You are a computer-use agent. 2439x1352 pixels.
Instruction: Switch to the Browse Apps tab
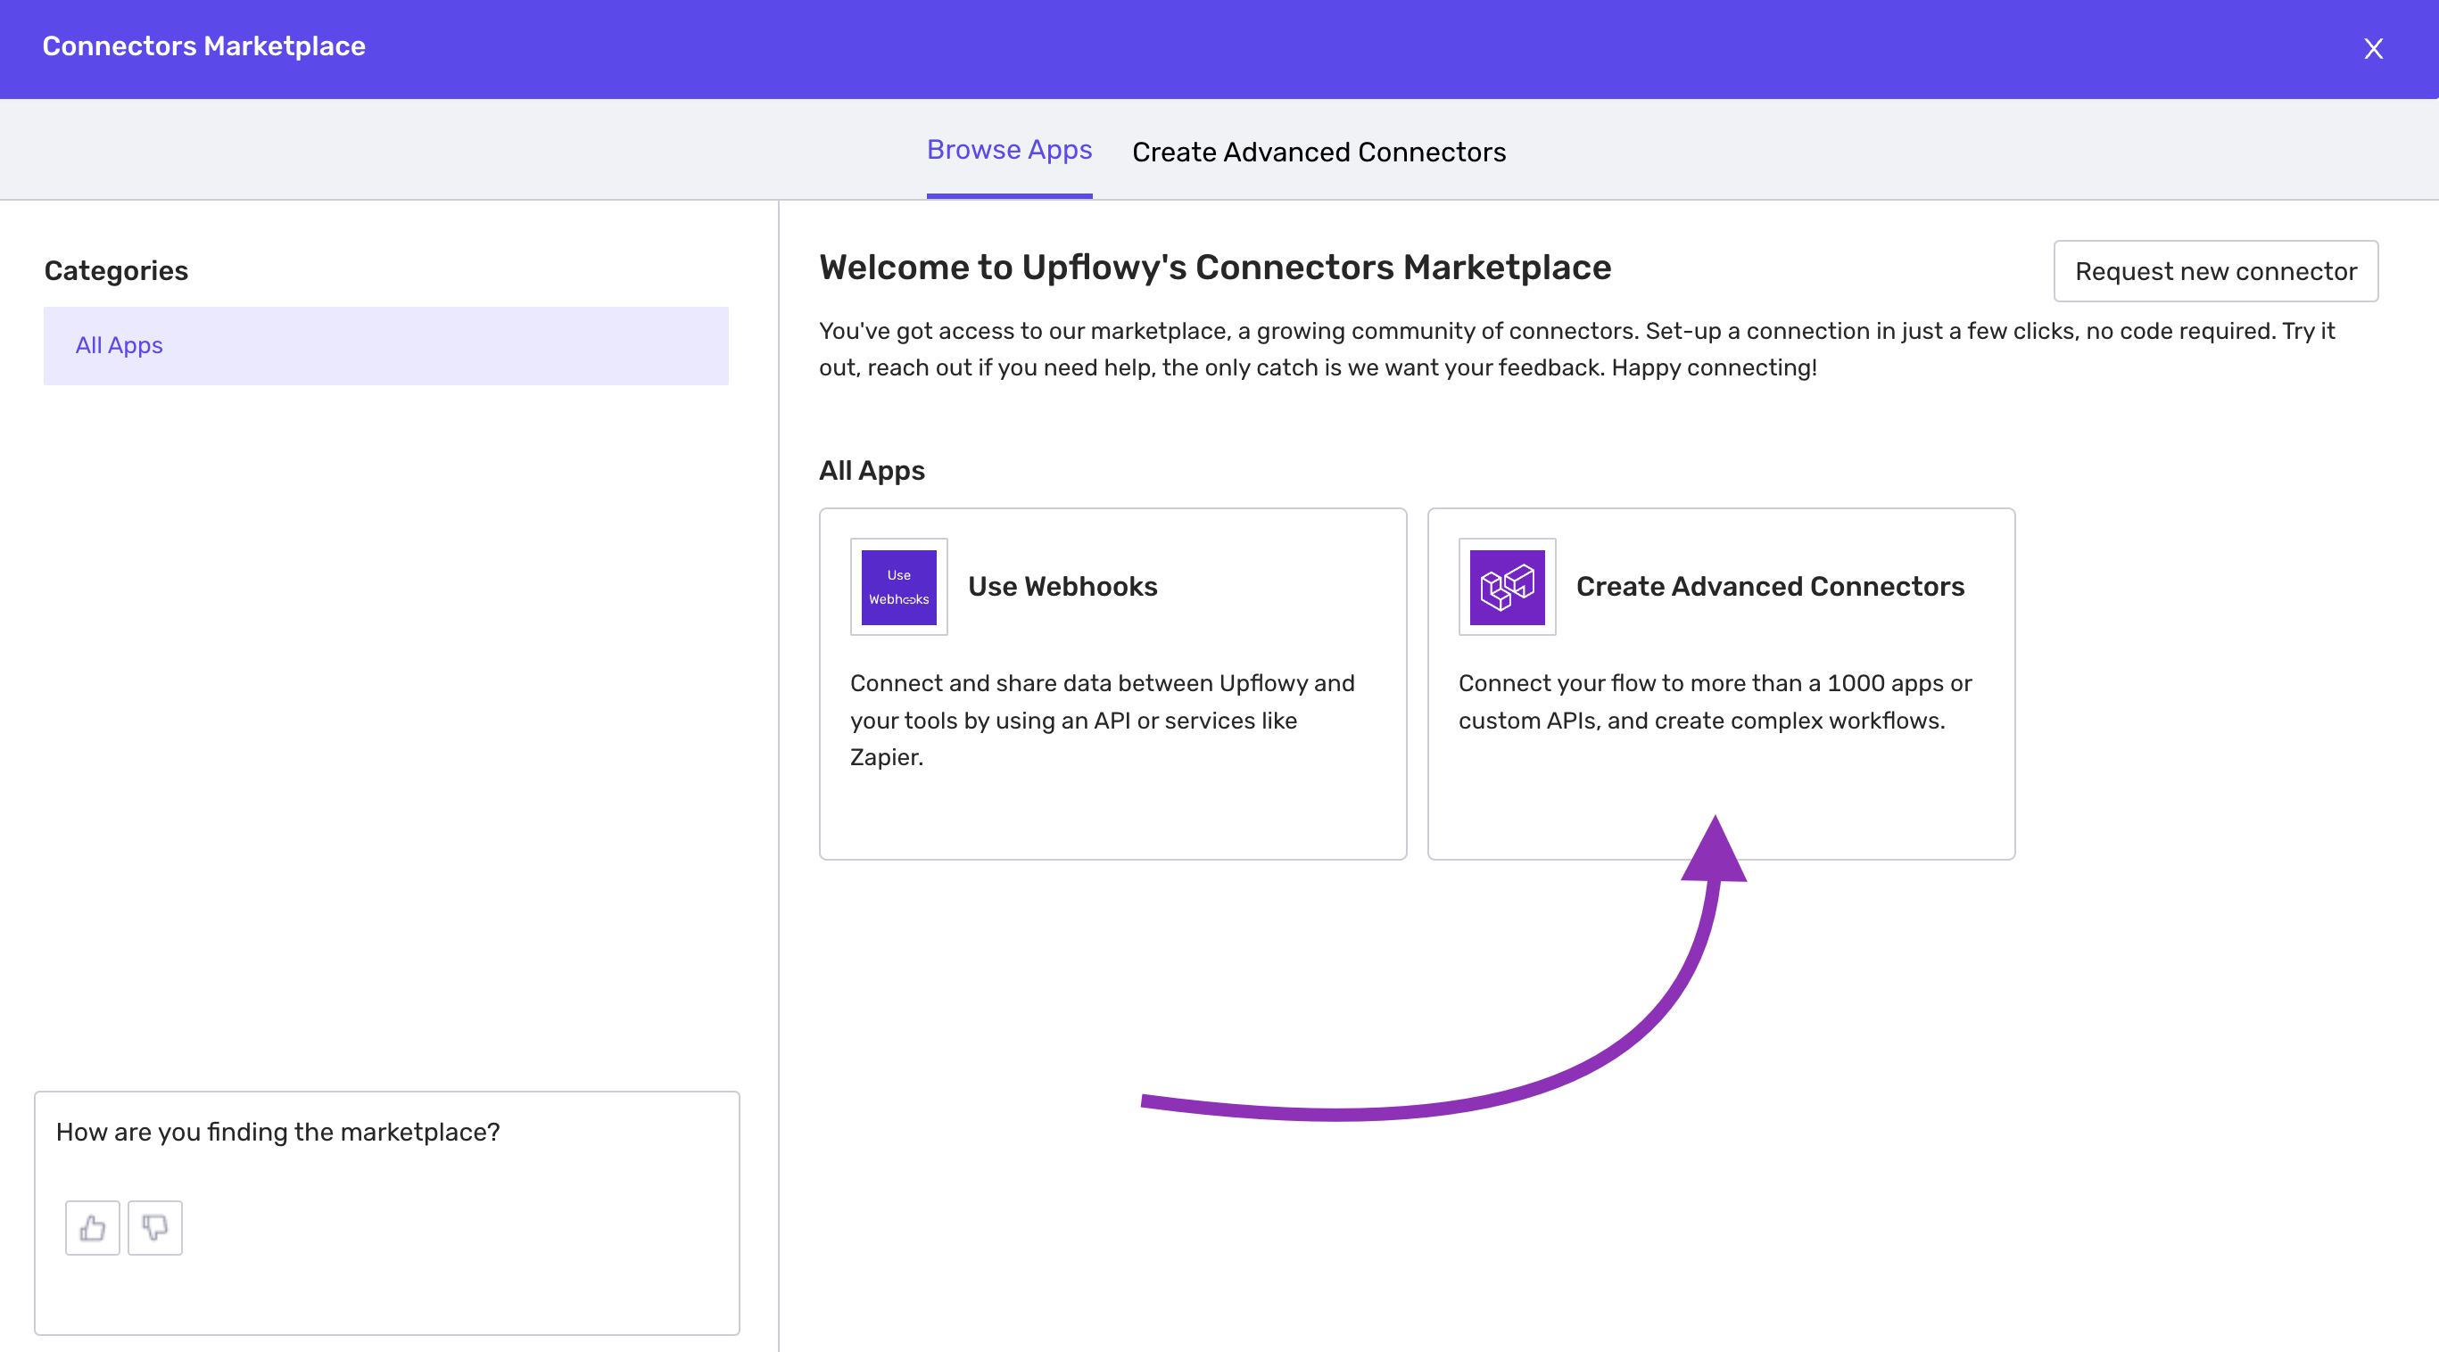click(x=1009, y=151)
